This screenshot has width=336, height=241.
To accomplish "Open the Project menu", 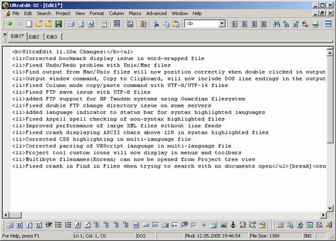I will tap(63, 13).
